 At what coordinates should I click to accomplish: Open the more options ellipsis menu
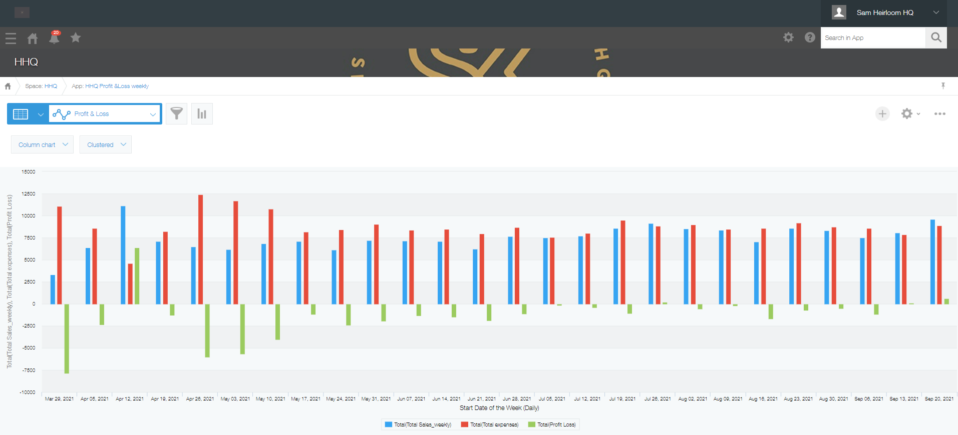tap(939, 114)
